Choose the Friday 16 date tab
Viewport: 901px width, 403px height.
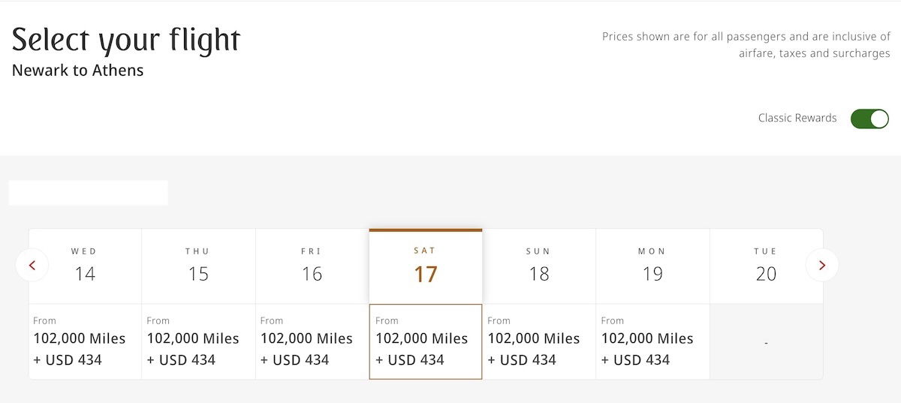coord(312,266)
